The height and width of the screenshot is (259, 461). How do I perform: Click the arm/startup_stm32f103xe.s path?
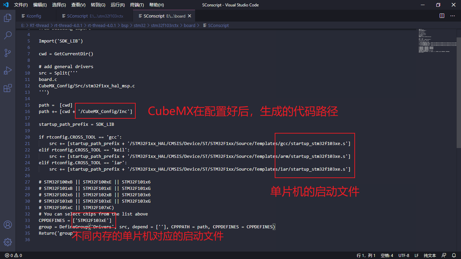pyautogui.click(x=314, y=156)
